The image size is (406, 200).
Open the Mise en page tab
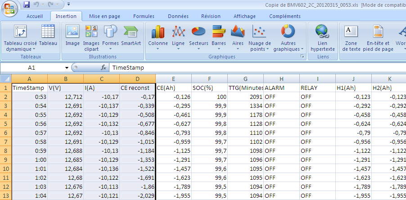(x=104, y=16)
